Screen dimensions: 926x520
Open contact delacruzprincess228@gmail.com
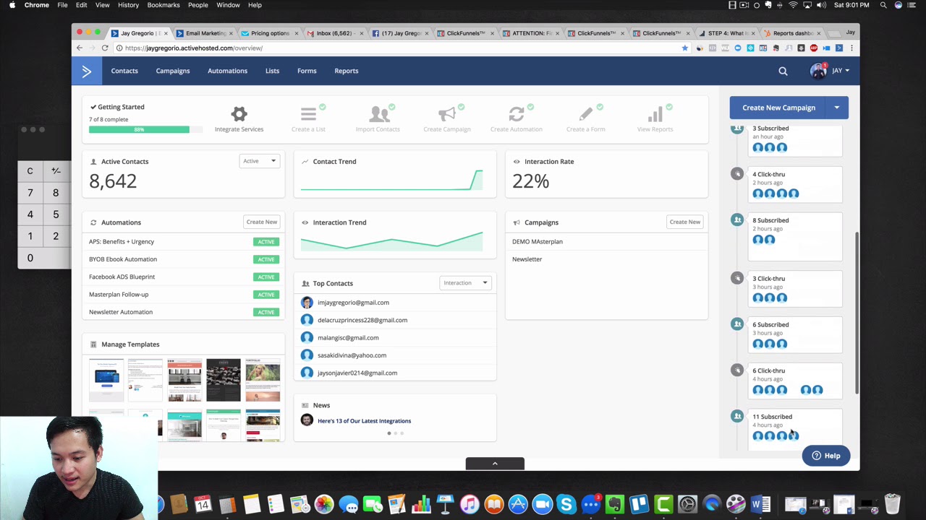(362, 320)
